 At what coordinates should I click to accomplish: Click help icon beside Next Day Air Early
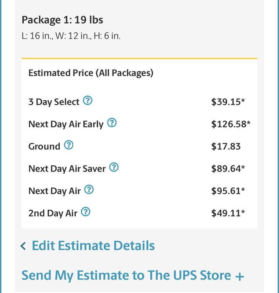coord(112,123)
